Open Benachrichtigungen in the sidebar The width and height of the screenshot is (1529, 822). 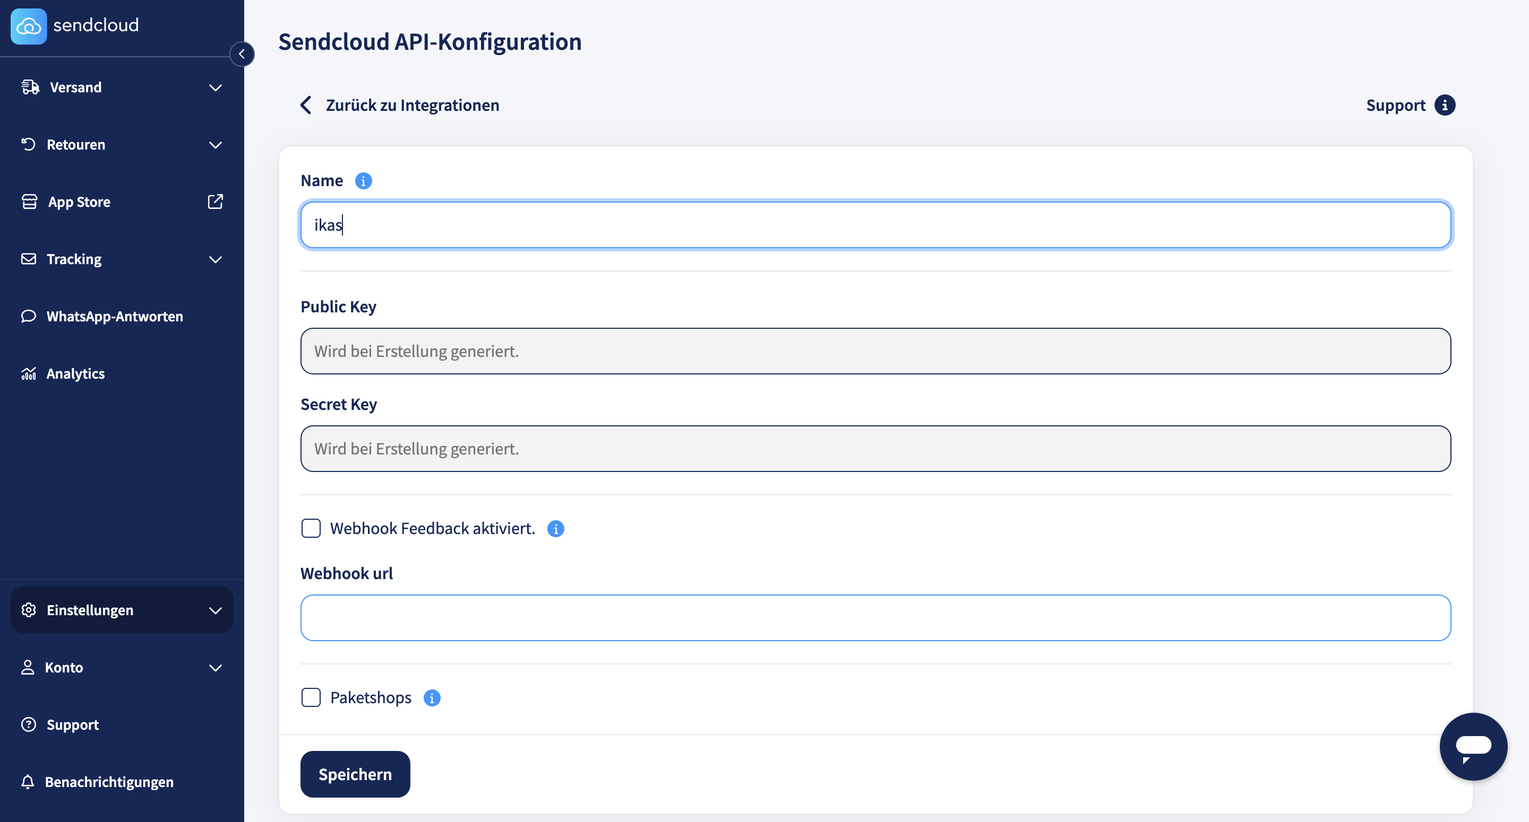122,781
